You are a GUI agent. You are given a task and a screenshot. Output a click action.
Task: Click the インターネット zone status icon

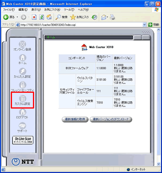tap(128, 169)
